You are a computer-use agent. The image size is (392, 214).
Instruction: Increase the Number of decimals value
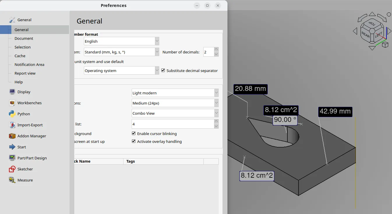point(216,50)
